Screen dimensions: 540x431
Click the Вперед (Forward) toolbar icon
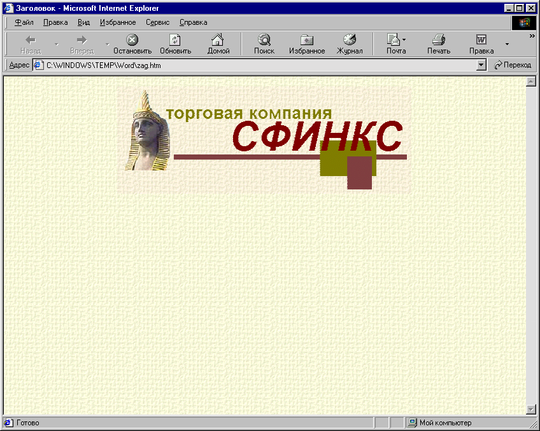pos(82,40)
